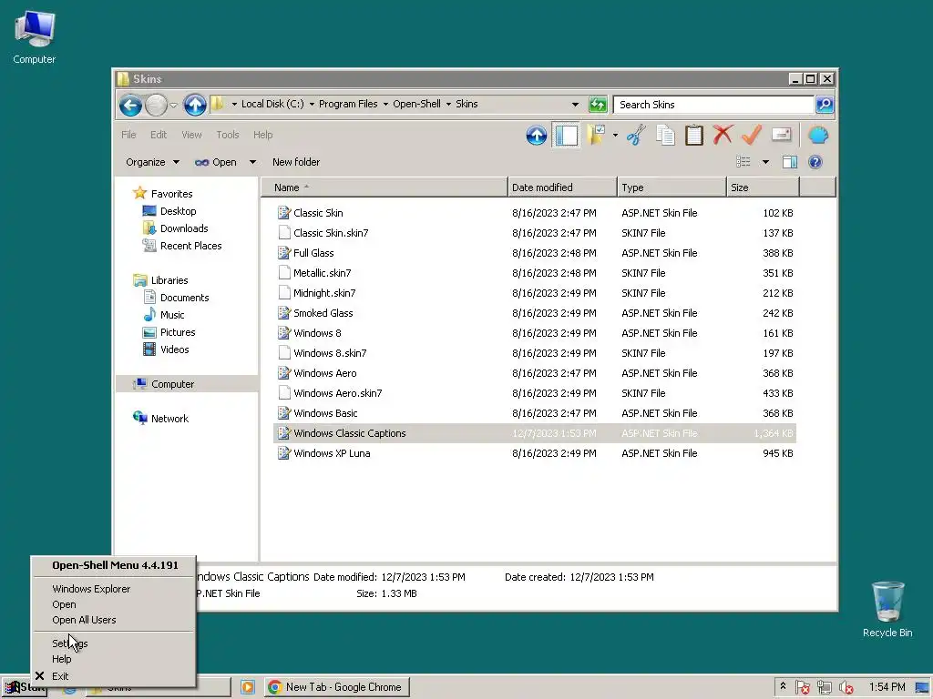Select the Pictures library
Viewport: 933px width, 699px height.
tap(169, 332)
